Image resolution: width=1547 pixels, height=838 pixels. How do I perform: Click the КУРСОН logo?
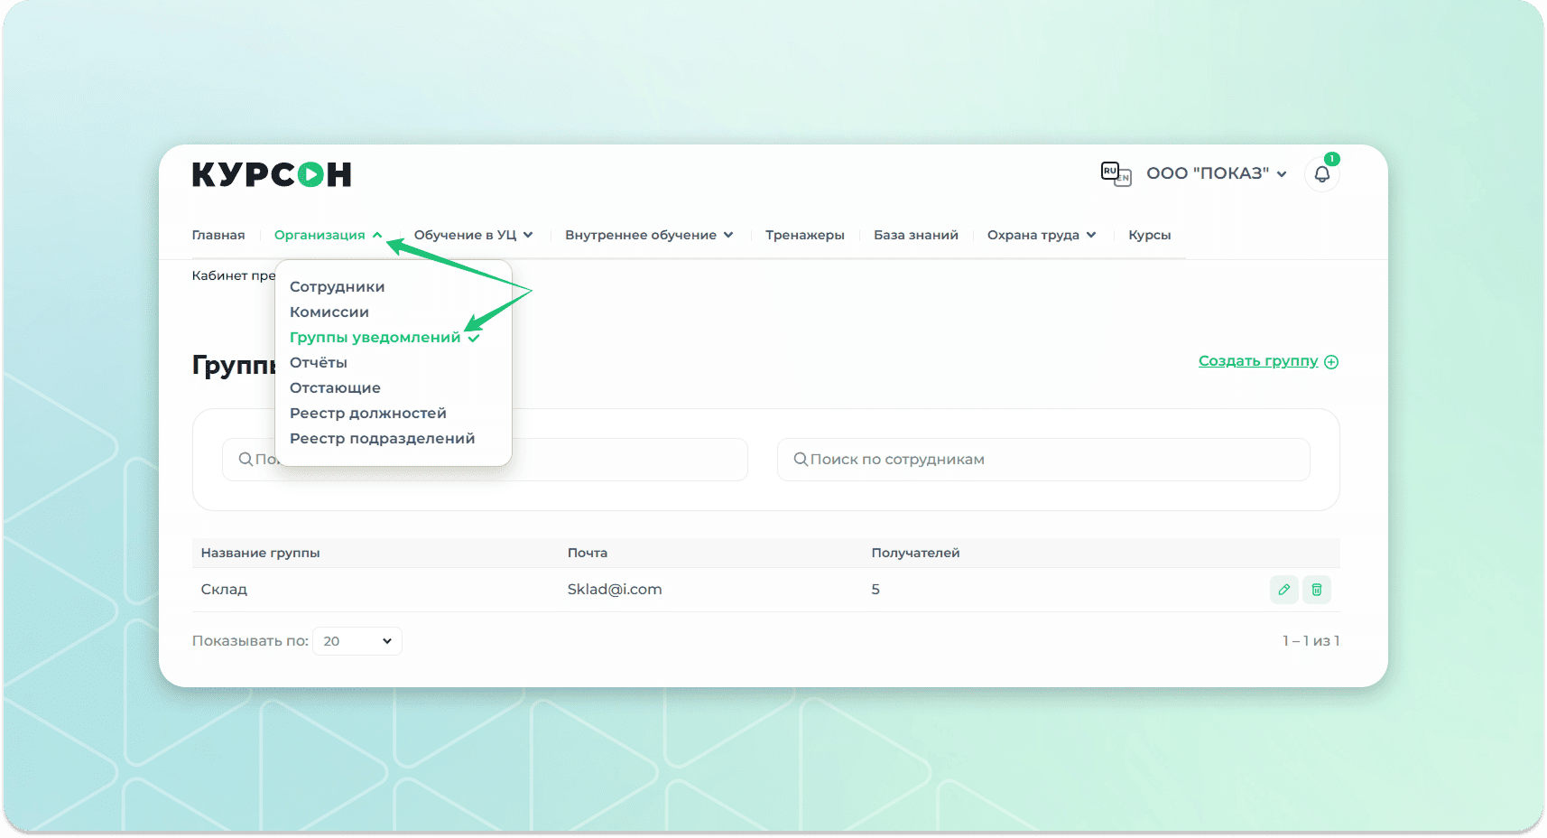pyautogui.click(x=272, y=174)
